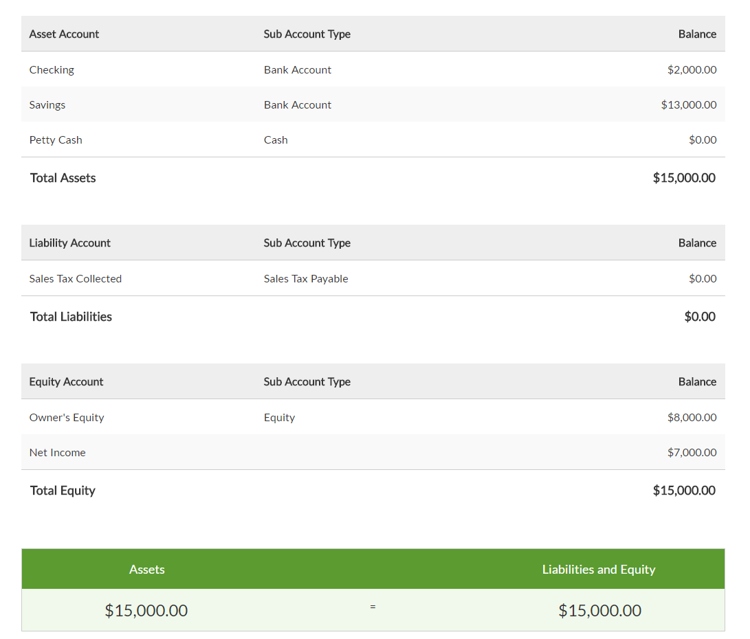Image resolution: width=750 pixels, height=639 pixels.
Task: Open the Owner's Equity account
Action: tap(67, 418)
